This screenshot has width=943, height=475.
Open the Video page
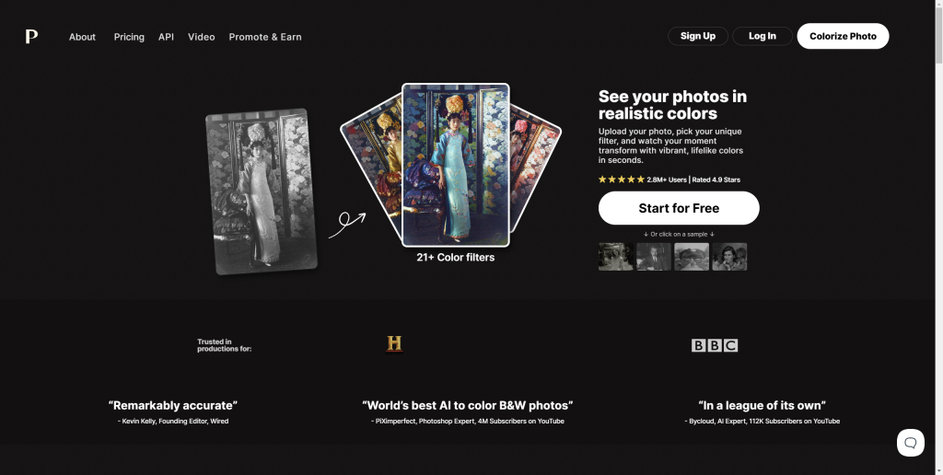pos(201,37)
